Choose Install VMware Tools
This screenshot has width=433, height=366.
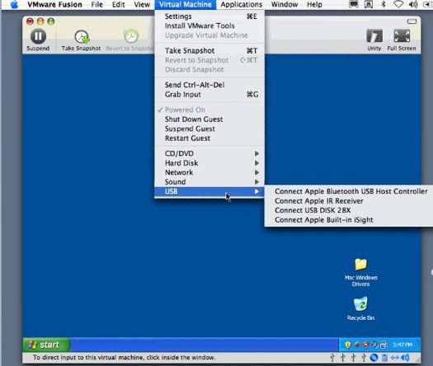209,26
